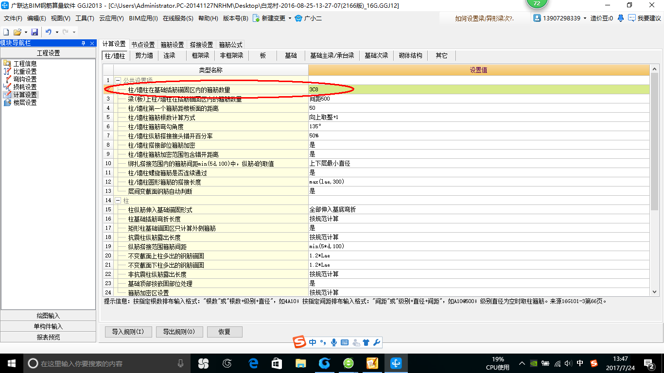The width and height of the screenshot is (664, 373).
Task: Save the project with the floppy icon
Action: [x=35, y=32]
